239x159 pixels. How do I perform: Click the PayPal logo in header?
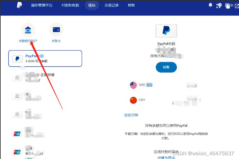[x=19, y=5]
